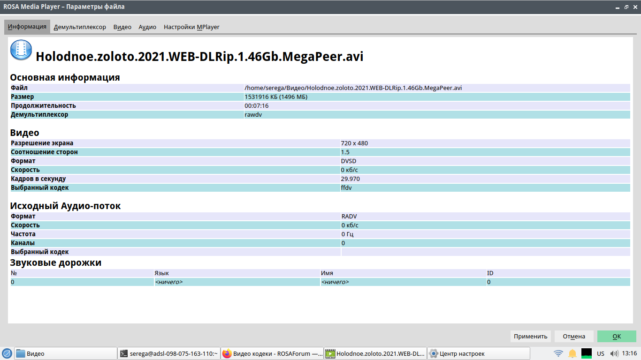Viewport: 641px width, 360px height.
Task: Click the Имя column header
Action: [x=327, y=273]
